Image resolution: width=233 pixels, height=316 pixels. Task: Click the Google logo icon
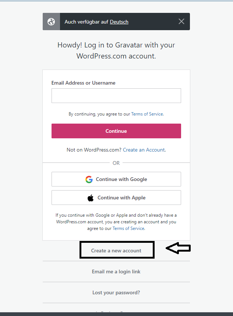tap(89, 180)
